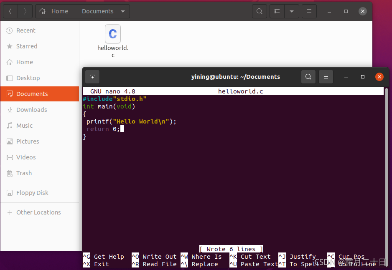Click the Terminal scrollbar
The image size is (392, 270).
point(387,178)
